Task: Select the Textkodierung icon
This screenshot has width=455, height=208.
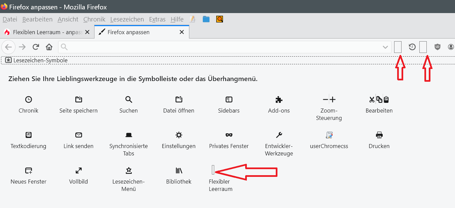Action: tap(29, 135)
